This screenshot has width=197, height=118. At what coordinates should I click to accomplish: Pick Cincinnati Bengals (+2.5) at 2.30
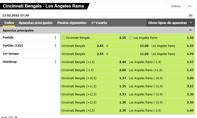[94, 110]
